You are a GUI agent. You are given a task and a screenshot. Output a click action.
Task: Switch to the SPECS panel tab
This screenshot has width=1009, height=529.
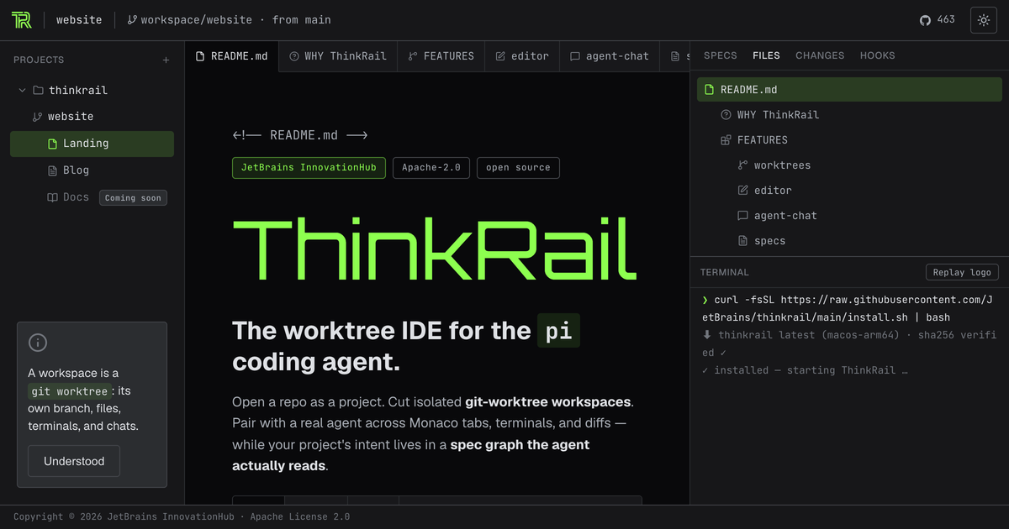point(720,55)
